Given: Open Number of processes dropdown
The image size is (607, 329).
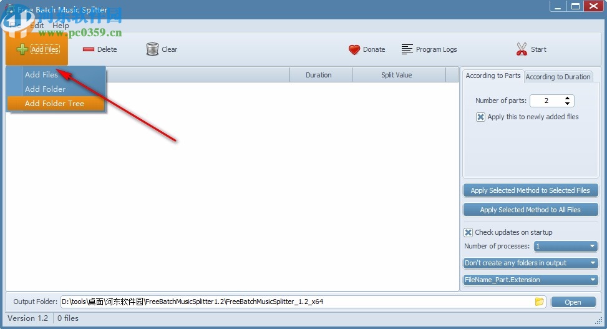Looking at the screenshot, I should click(566, 246).
